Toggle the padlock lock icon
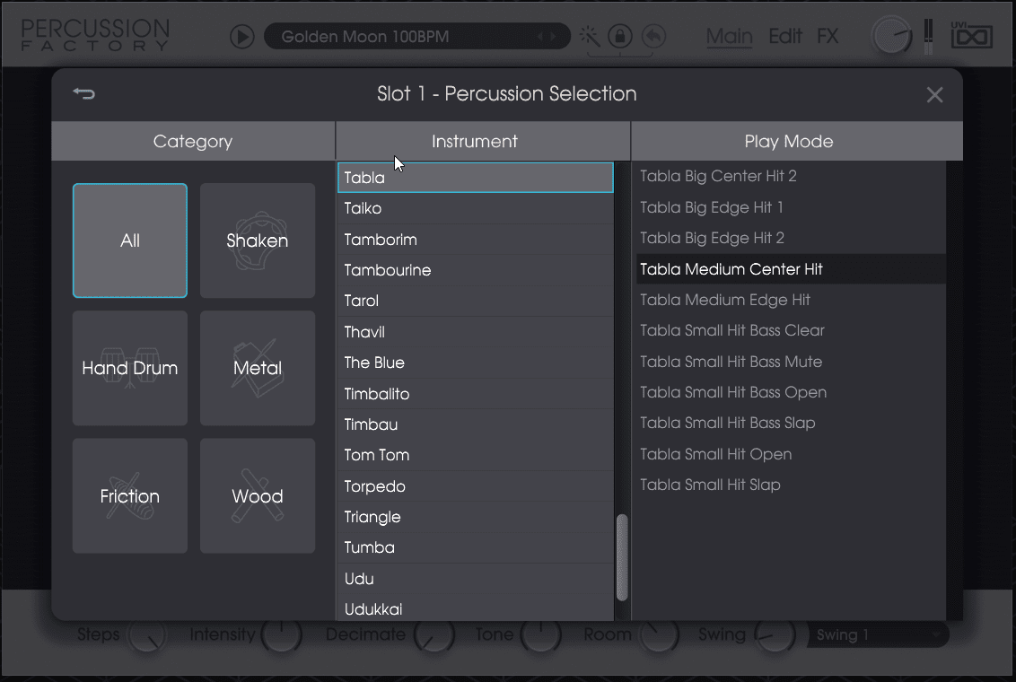Viewport: 1016px width, 682px height. point(619,36)
